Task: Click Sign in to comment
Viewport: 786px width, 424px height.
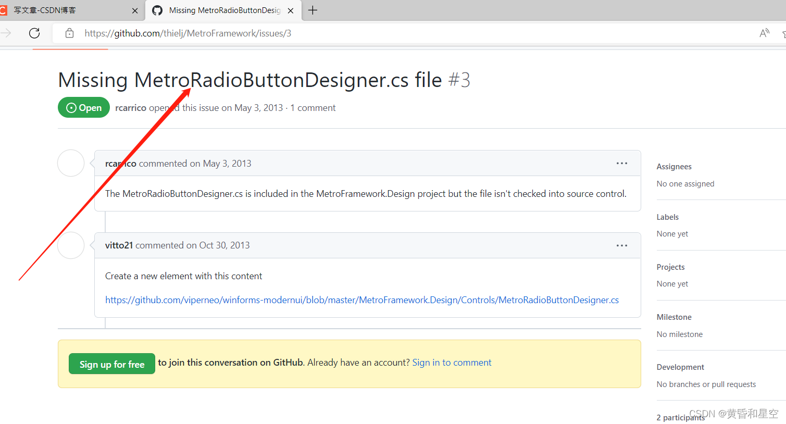Action: point(452,362)
